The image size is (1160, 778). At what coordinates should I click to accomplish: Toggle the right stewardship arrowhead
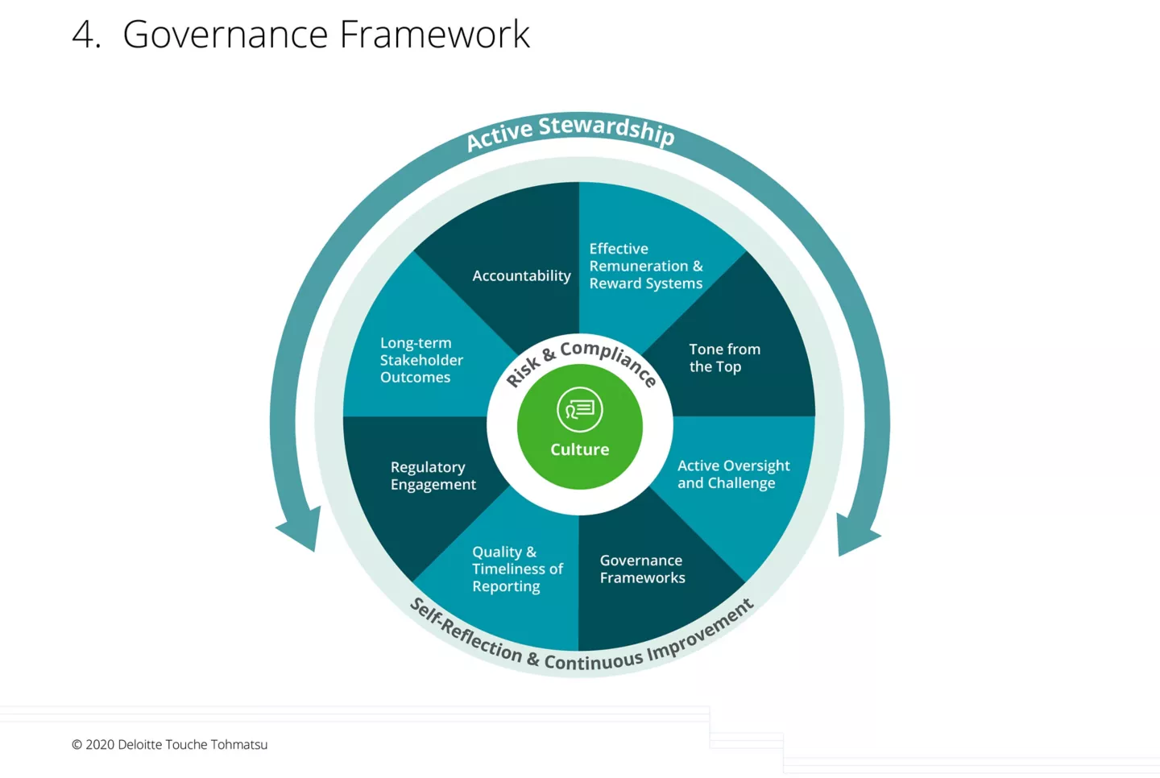tap(856, 536)
